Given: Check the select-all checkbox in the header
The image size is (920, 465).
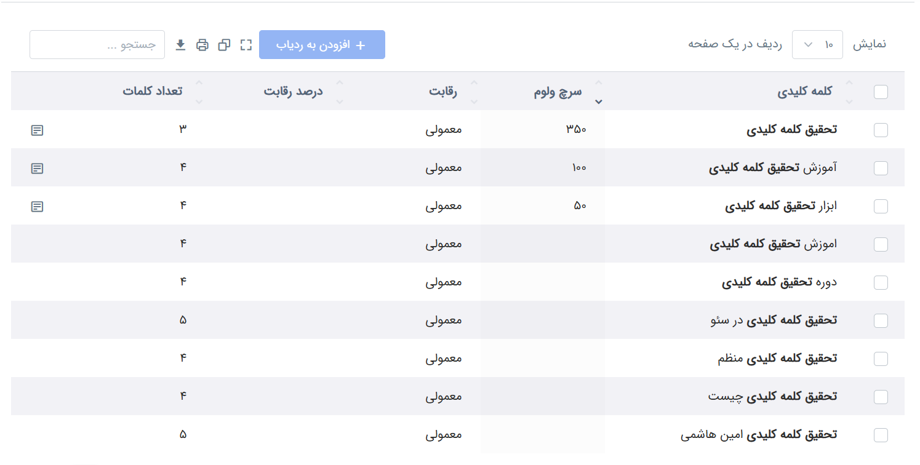Looking at the screenshot, I should tap(881, 91).
